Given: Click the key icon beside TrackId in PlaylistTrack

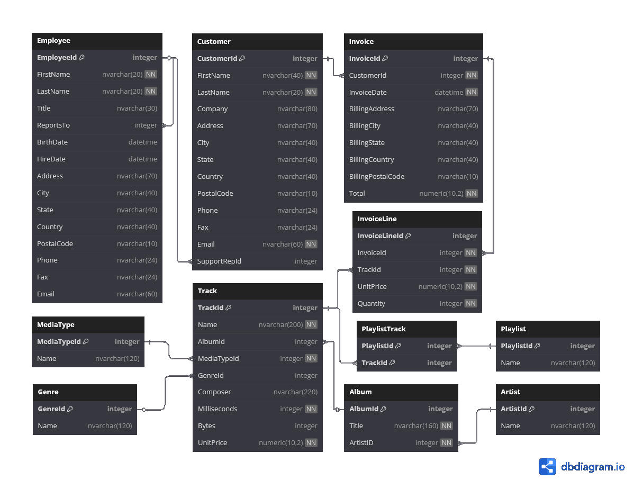Looking at the screenshot, I should 392,363.
